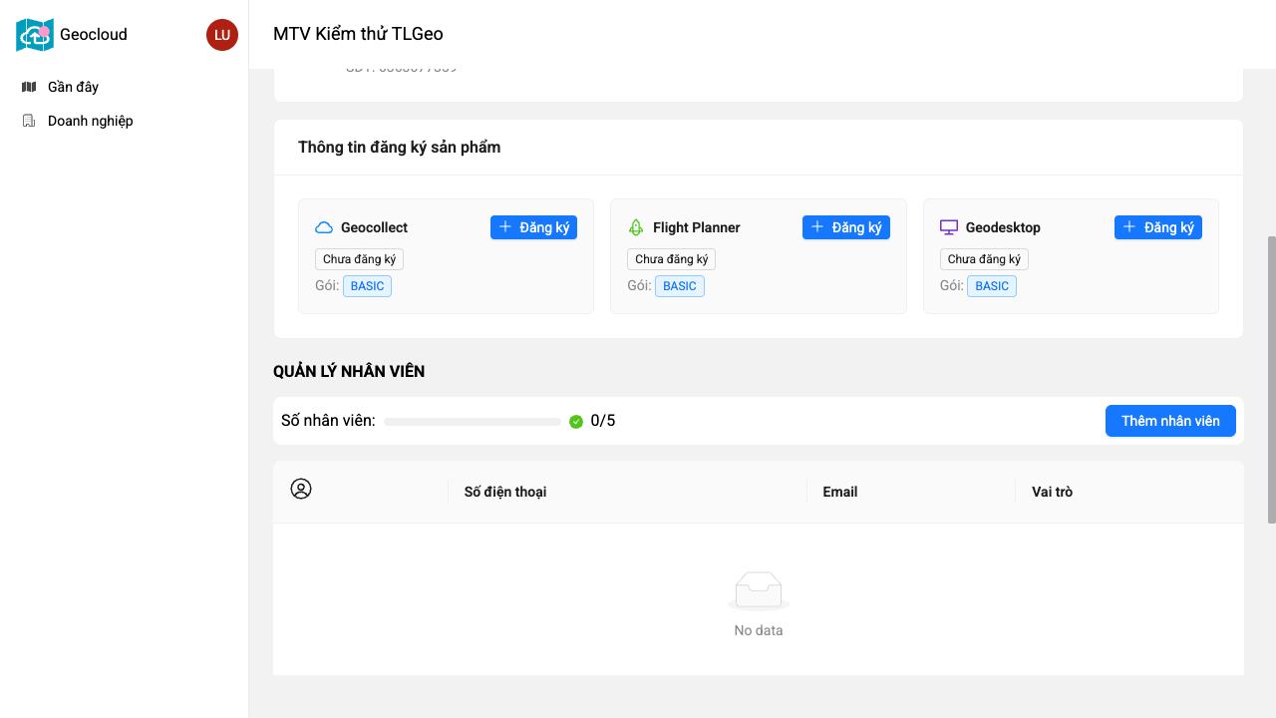Click Đăng ký button for Geodesktop
The image size is (1276, 718).
coord(1157,227)
